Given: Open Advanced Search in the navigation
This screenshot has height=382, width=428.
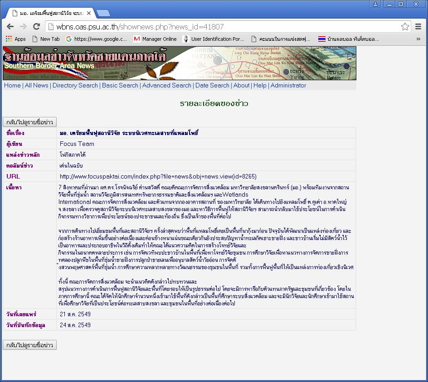Looking at the screenshot, I should pos(166,85).
